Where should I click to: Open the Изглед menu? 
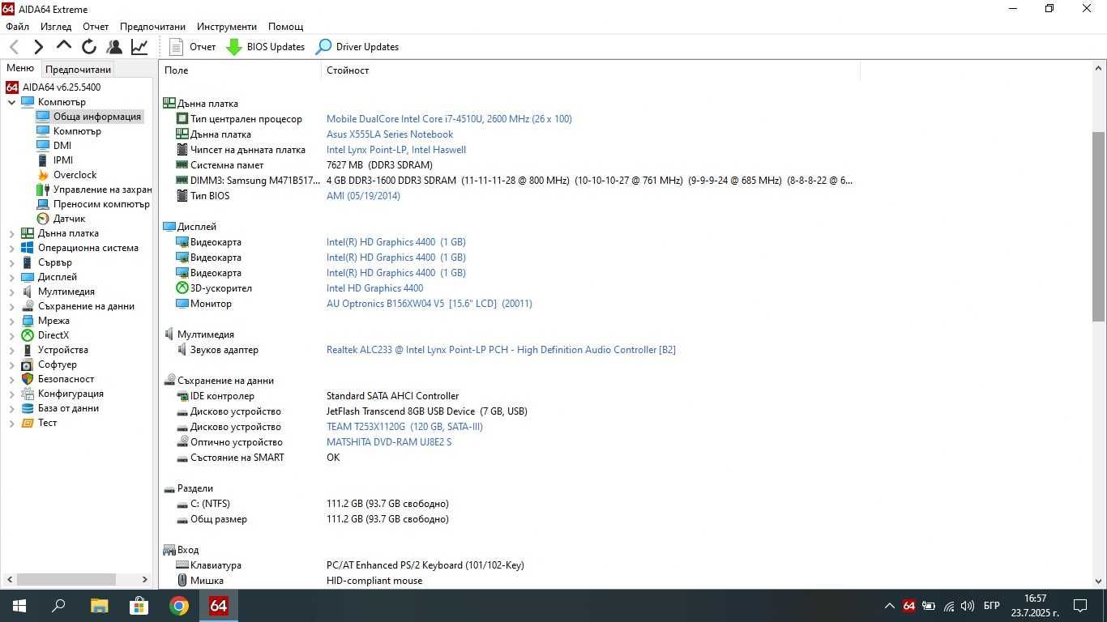click(56, 27)
